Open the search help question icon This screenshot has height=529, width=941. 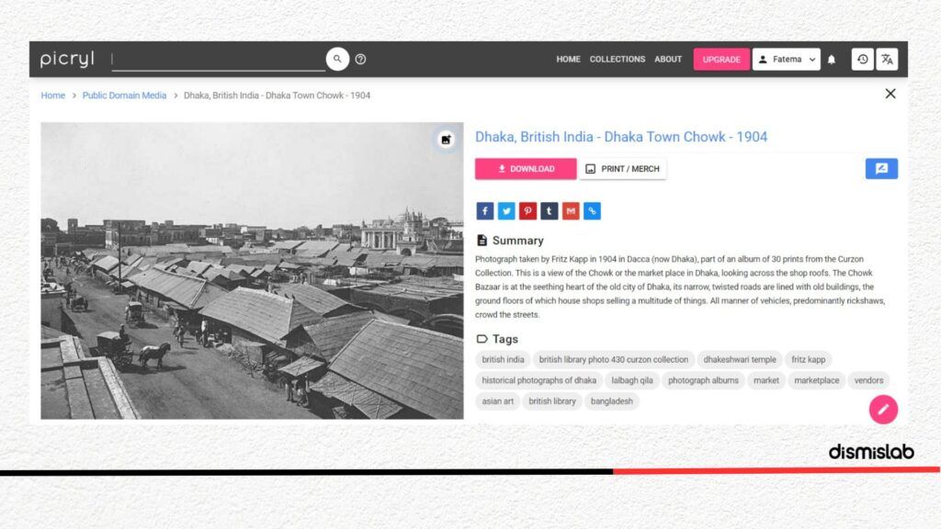pos(360,59)
